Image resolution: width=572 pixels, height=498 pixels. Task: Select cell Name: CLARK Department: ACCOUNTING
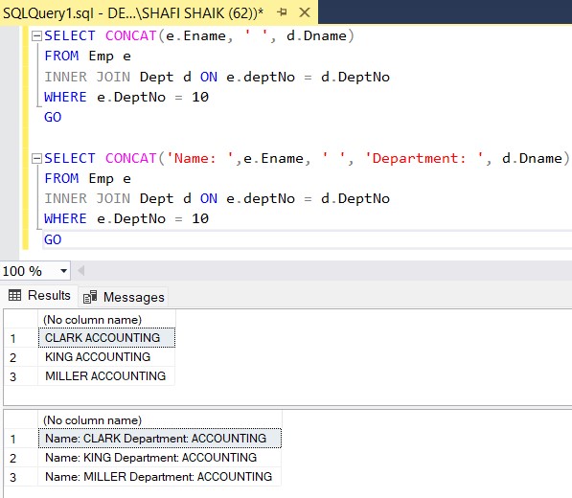coord(160,438)
